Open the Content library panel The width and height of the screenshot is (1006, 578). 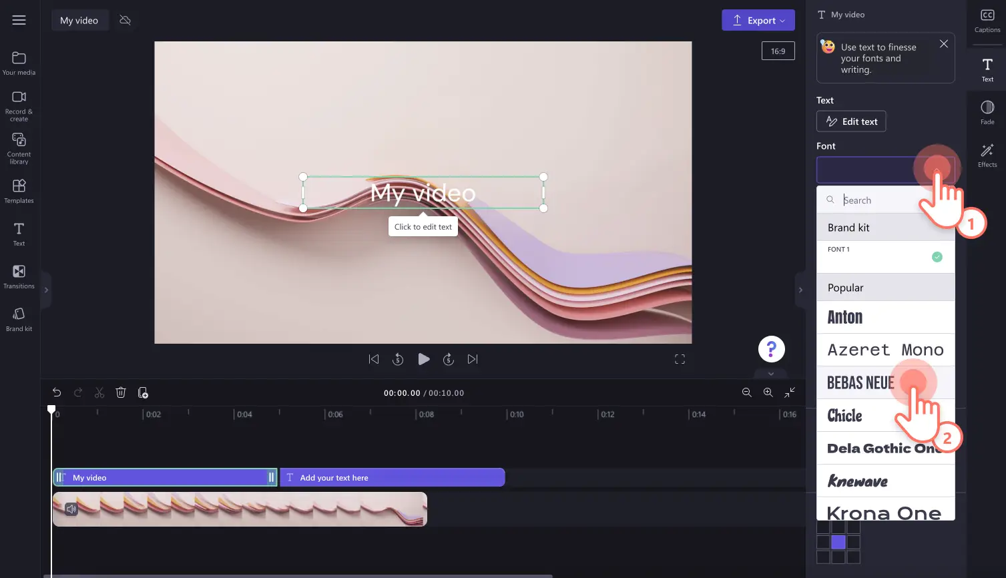pyautogui.click(x=19, y=148)
